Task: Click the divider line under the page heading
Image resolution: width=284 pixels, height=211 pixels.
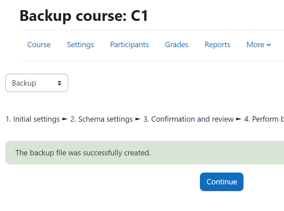Action: pyautogui.click(x=152, y=30)
